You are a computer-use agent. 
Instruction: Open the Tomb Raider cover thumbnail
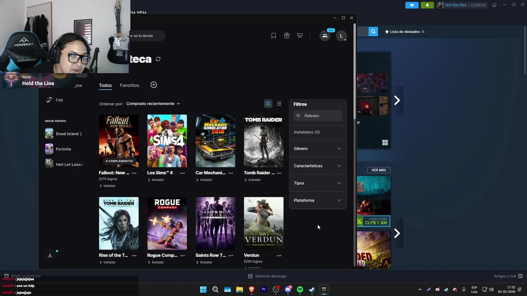point(263,141)
